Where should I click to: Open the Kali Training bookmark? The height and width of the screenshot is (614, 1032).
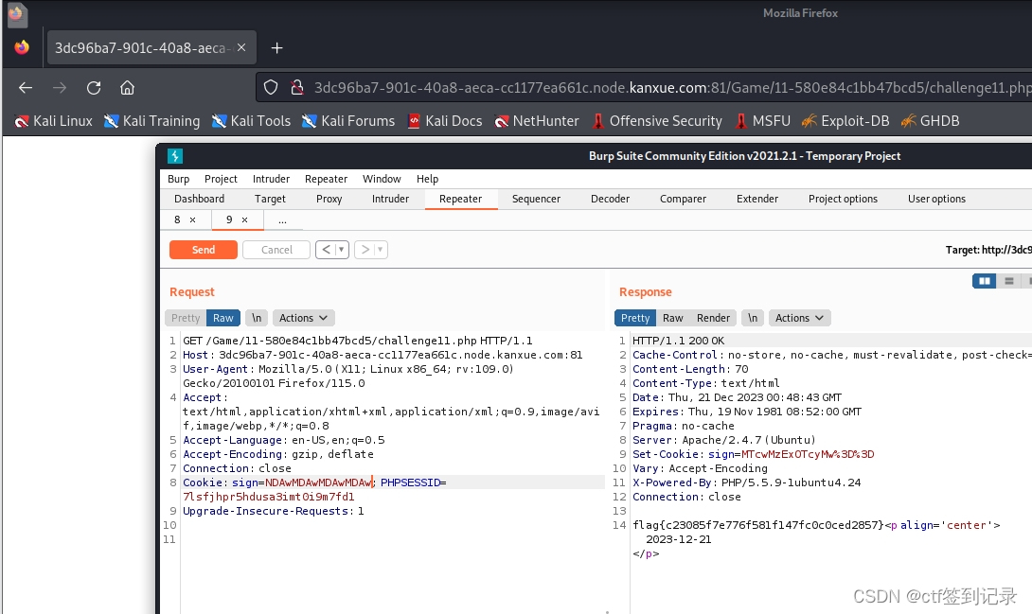tap(152, 121)
